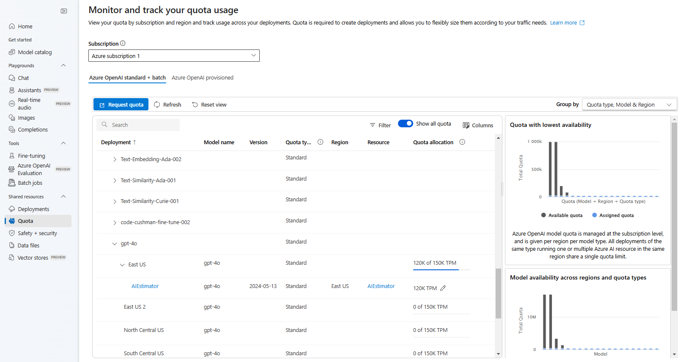Open Azure OpenAI Evaluation icon
The image size is (686, 362).
(11, 169)
